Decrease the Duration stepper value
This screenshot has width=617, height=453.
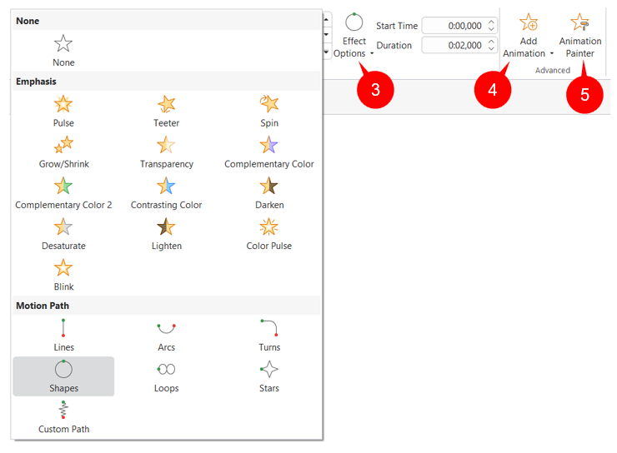[x=491, y=49]
